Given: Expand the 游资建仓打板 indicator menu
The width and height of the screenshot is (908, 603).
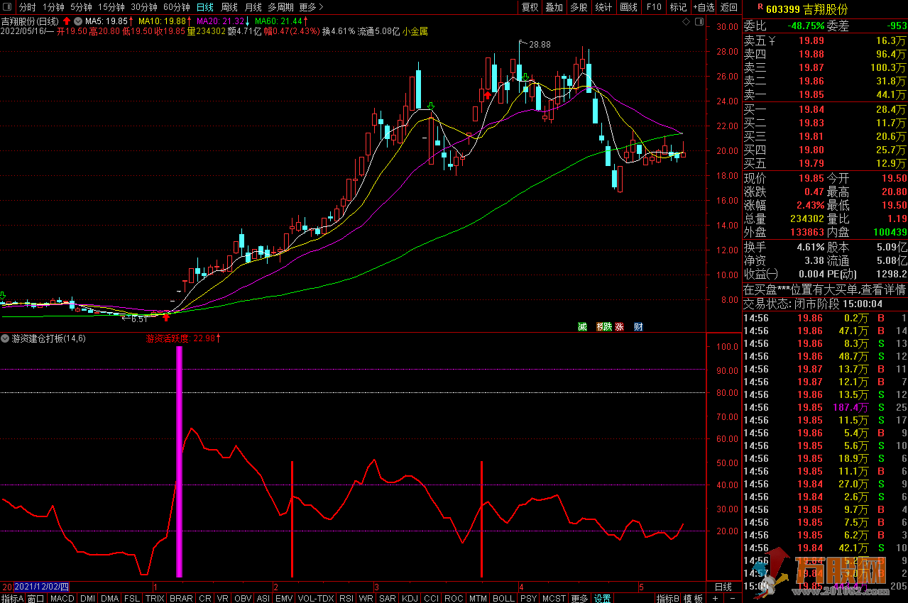Looking at the screenshot, I should (x=6, y=338).
